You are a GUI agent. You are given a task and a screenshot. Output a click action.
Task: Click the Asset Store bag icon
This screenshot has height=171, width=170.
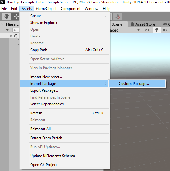pyautogui.click(x=132, y=24)
